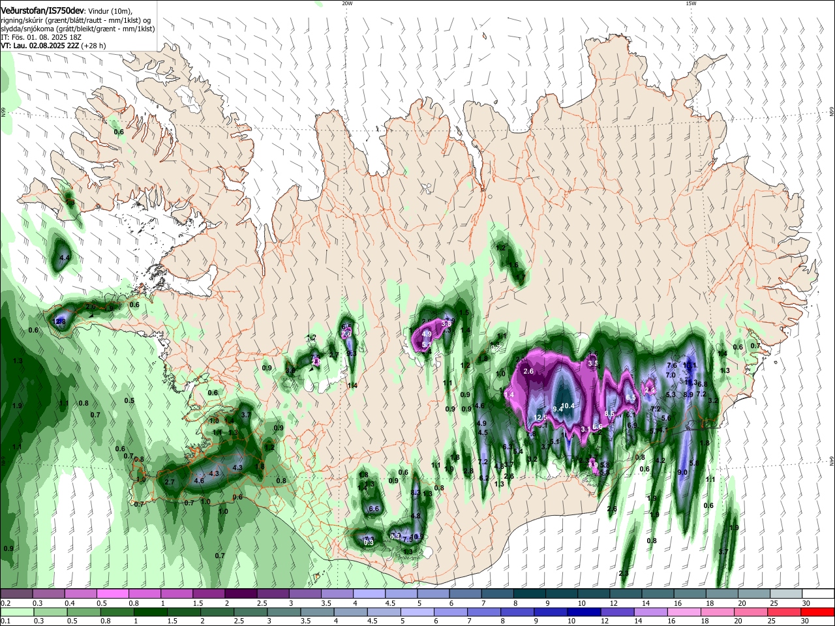The width and height of the screenshot is (835, 626).
Task: Click the '0.4' label on the legend
Action: click(69, 603)
